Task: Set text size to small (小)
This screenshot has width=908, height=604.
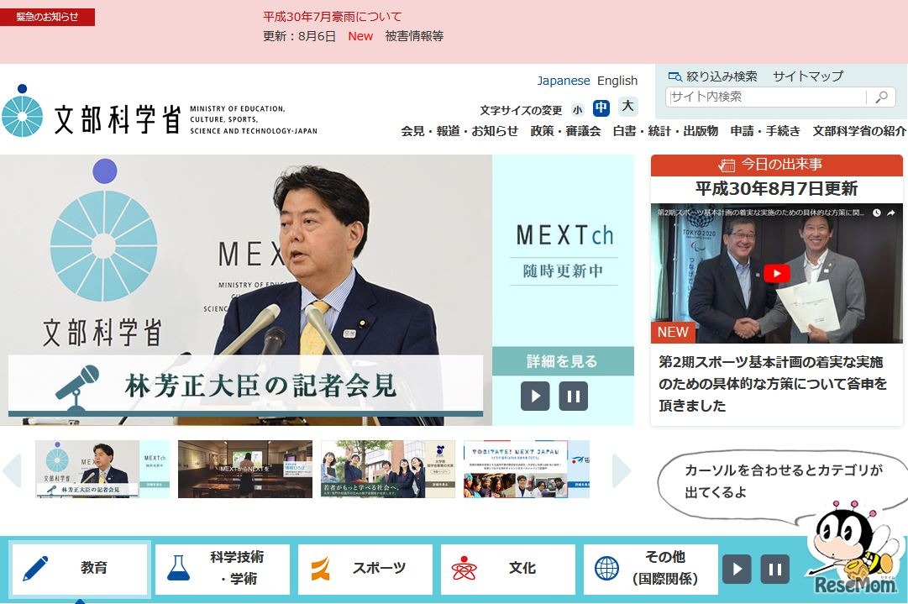Action: click(577, 109)
